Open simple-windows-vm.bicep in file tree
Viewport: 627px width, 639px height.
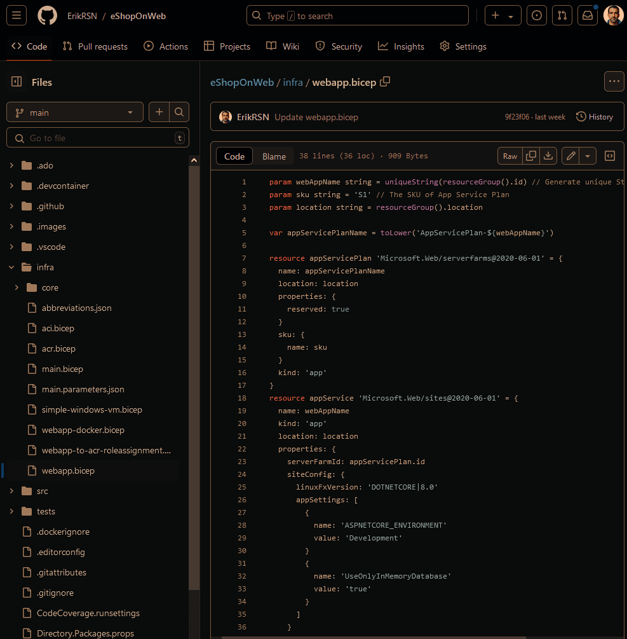[x=92, y=410]
